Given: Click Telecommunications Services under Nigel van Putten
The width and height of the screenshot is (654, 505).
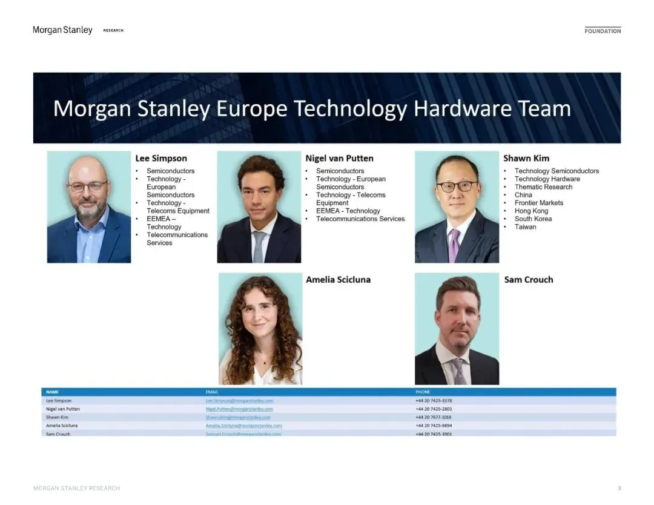Looking at the screenshot, I should (360, 219).
